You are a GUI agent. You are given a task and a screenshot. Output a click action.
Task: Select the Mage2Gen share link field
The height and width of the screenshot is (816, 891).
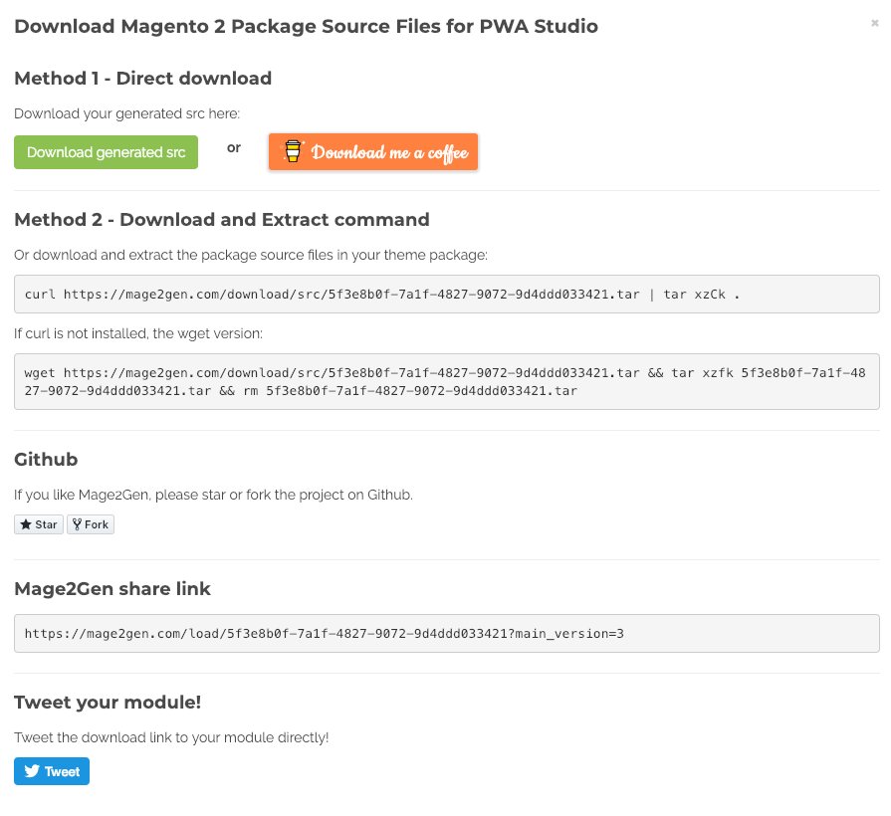coord(447,634)
